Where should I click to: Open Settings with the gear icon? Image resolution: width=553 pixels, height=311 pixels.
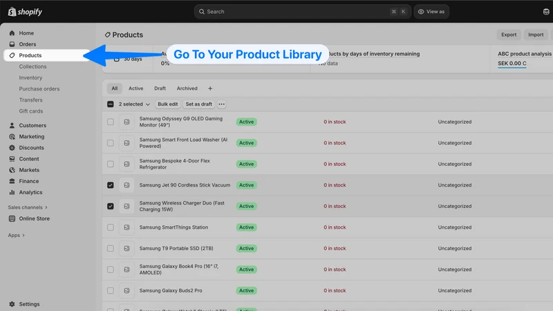[x=12, y=304]
